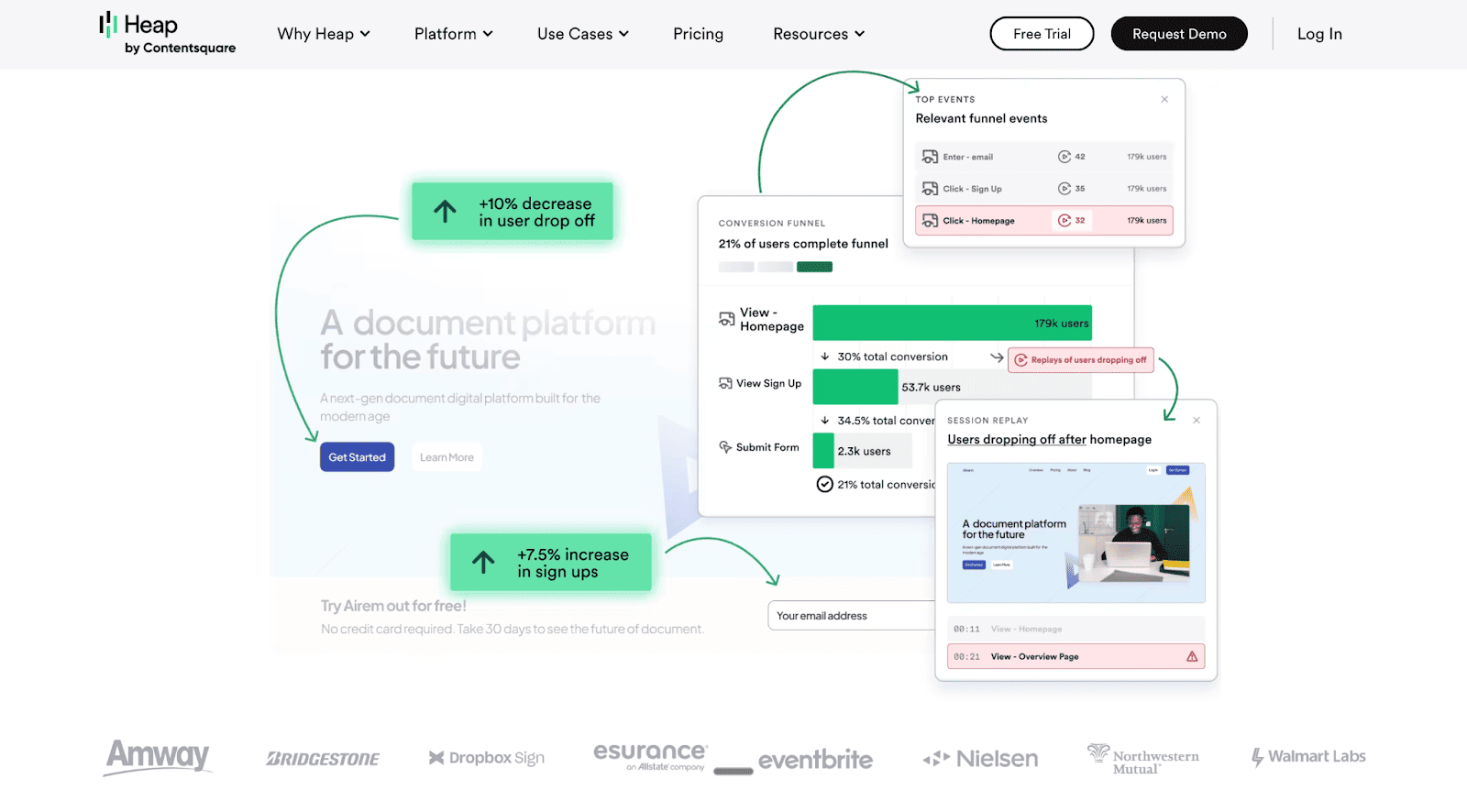Click the 53.7k users funnel bar
This screenshot has height=790, width=1467.
(x=855, y=387)
